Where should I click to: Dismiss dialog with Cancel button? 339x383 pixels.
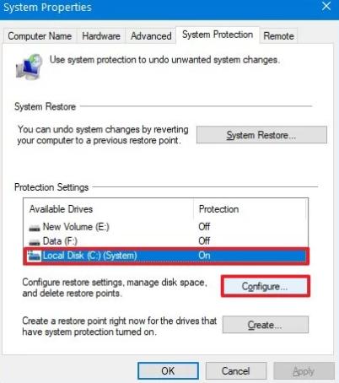click(236, 371)
